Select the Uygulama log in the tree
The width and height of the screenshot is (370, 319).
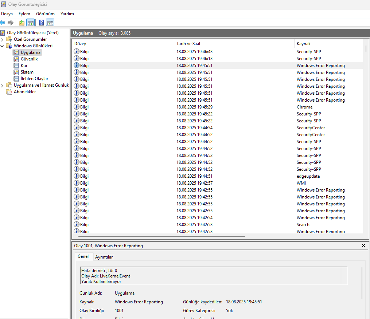coord(31,52)
